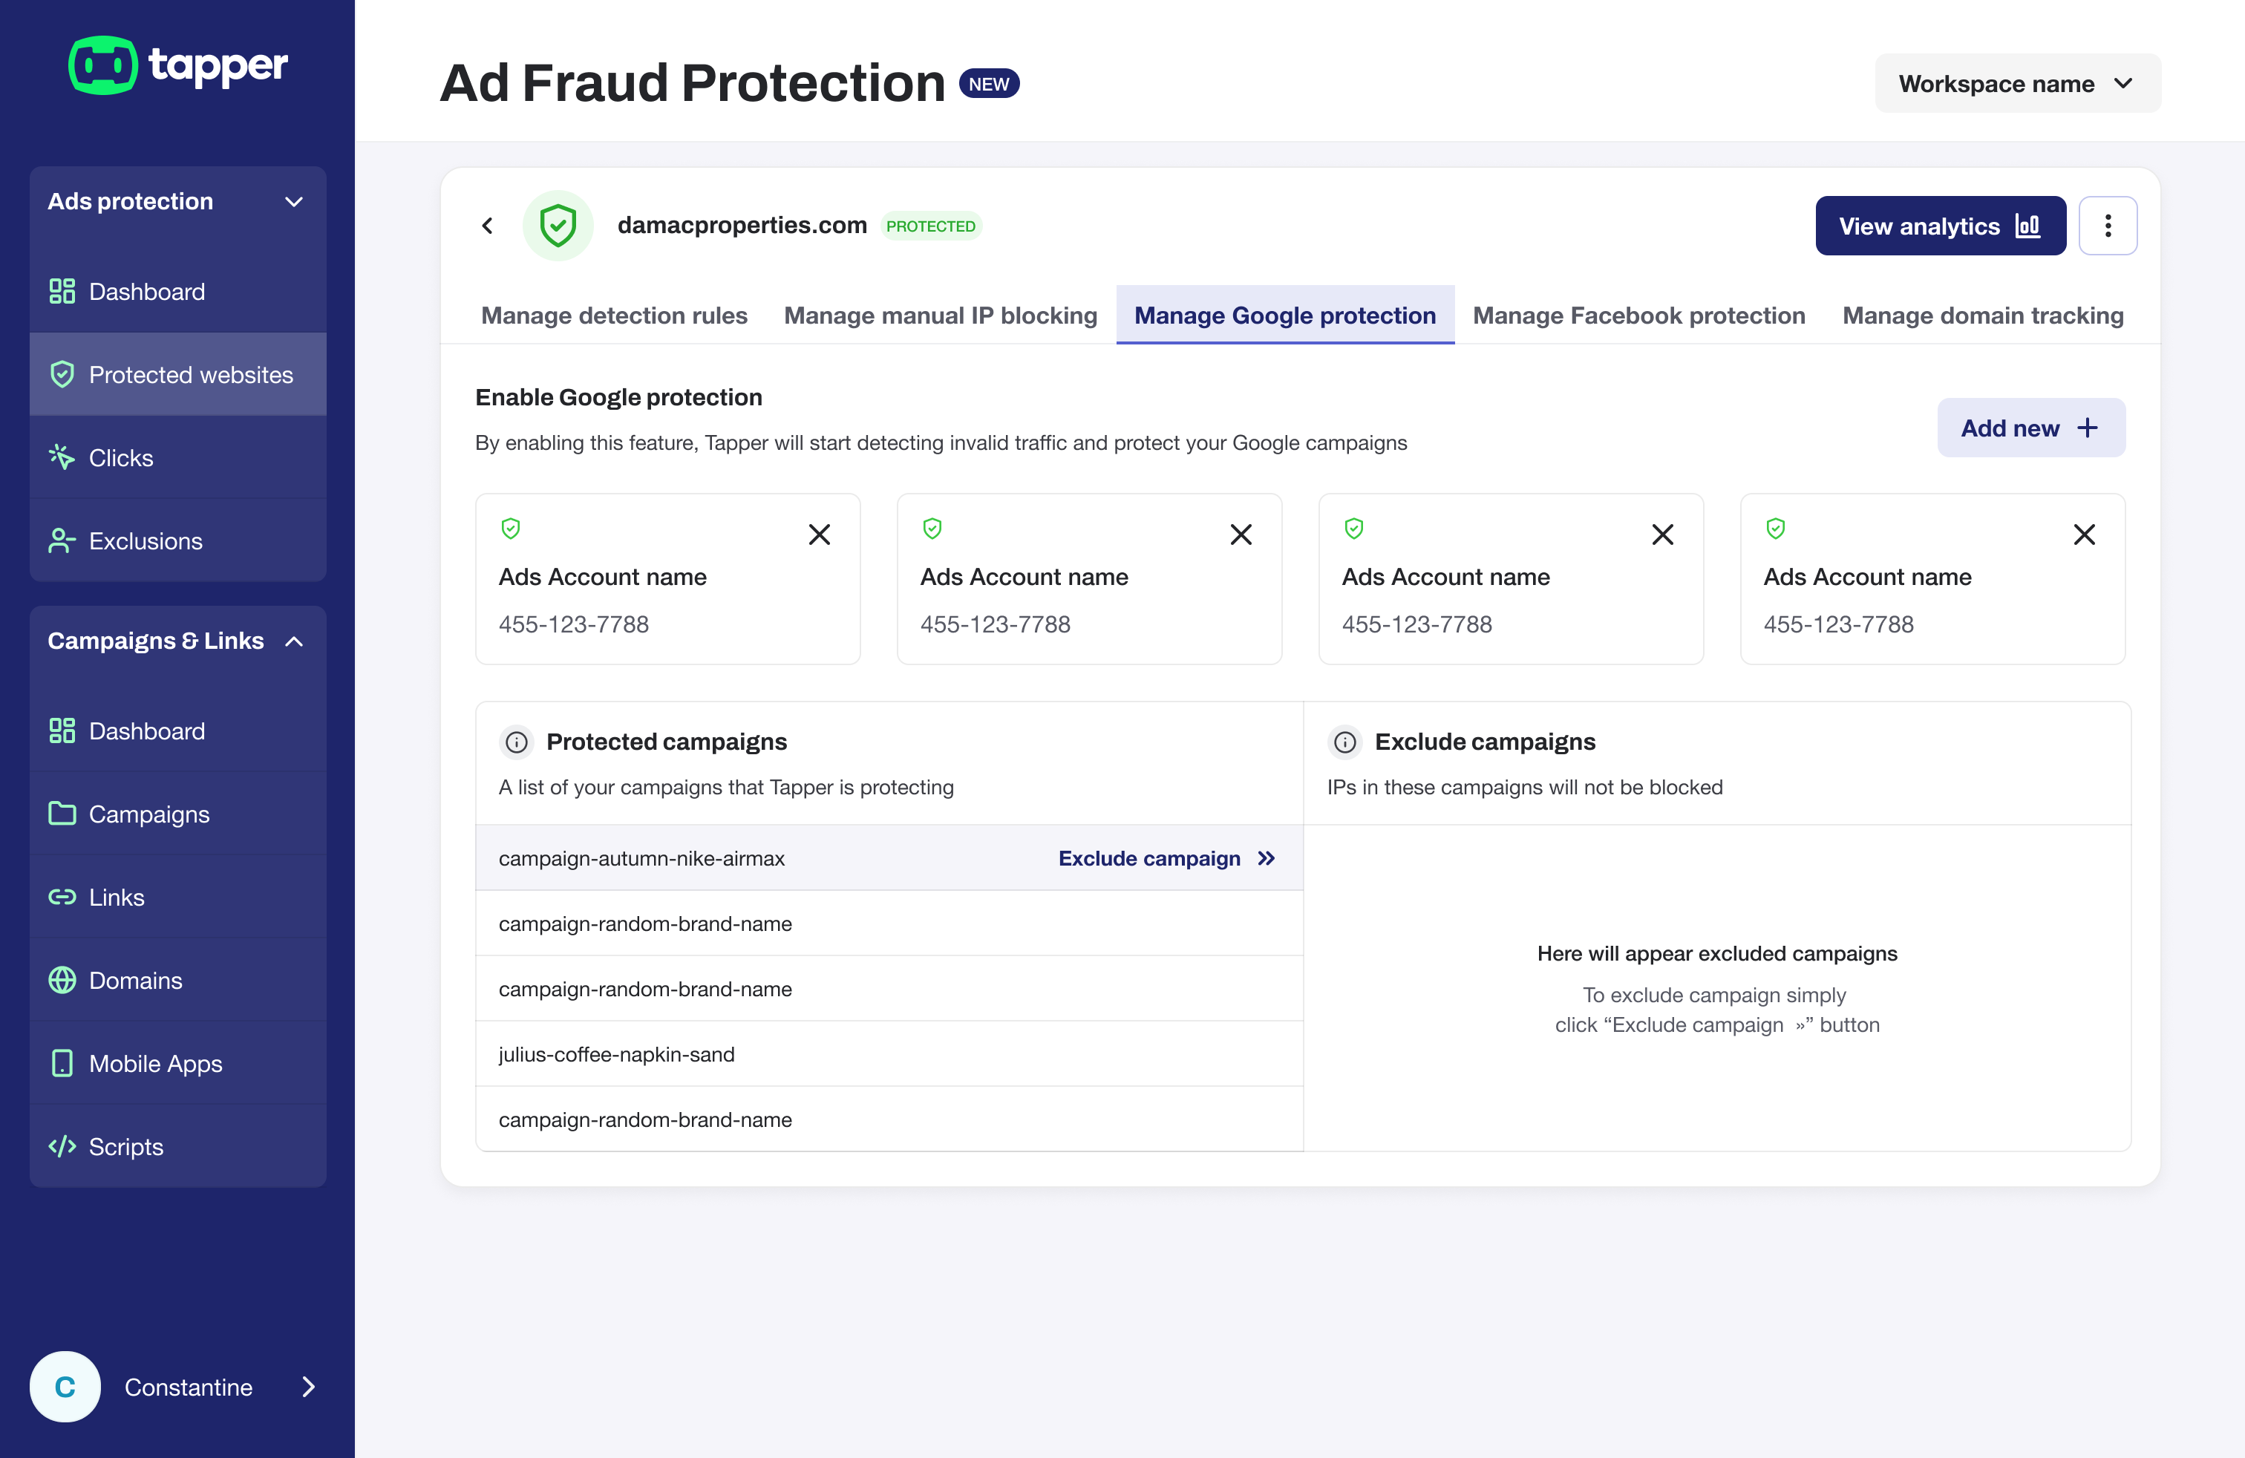Click the Add new button
The height and width of the screenshot is (1458, 2245).
pyautogui.click(x=2030, y=428)
